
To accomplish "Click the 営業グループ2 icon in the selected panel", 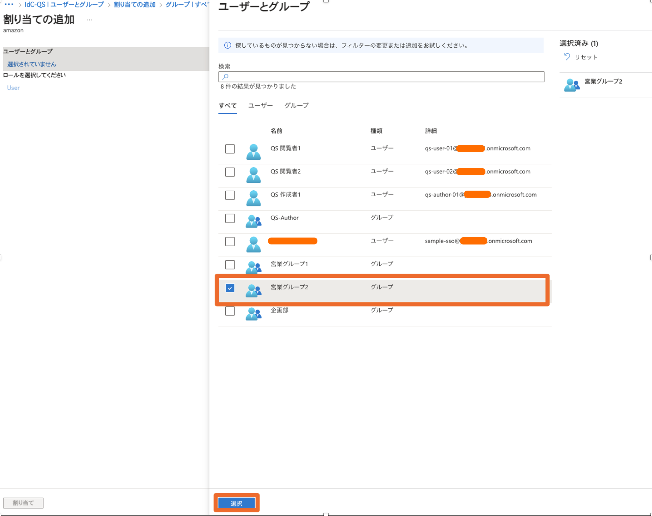I will click(572, 85).
